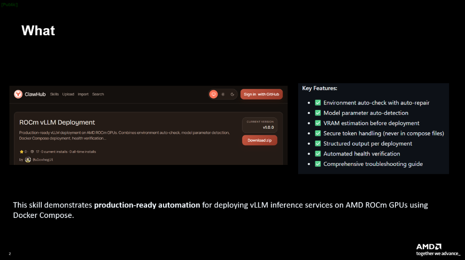Click the [Public] label in corner

[9, 4]
